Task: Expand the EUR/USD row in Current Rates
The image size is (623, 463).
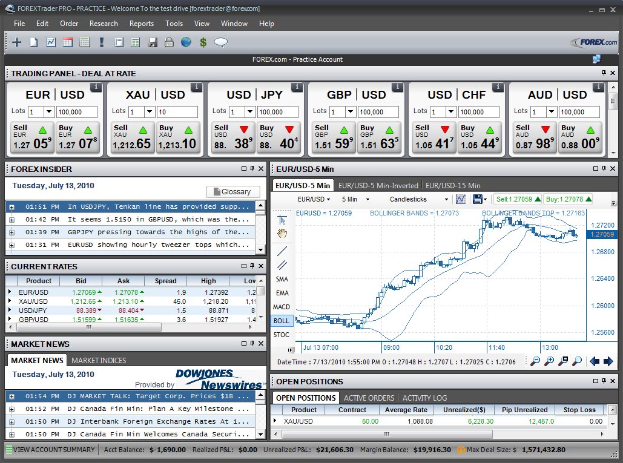Action: pos(10,292)
